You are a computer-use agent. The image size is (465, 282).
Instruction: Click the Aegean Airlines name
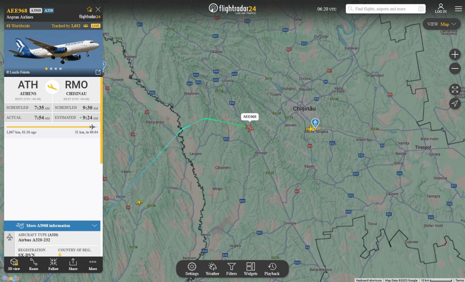coord(20,17)
